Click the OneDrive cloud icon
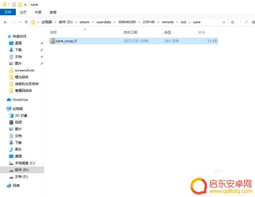The image size is (255, 197). click(x=9, y=100)
